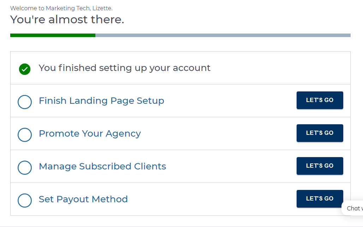The width and height of the screenshot is (363, 227).
Task: Select the empty circle beside Set Payout Method
Action: coord(24,201)
